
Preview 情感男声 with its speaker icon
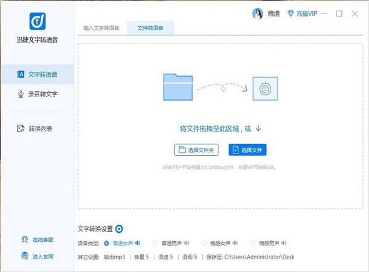(x=284, y=243)
